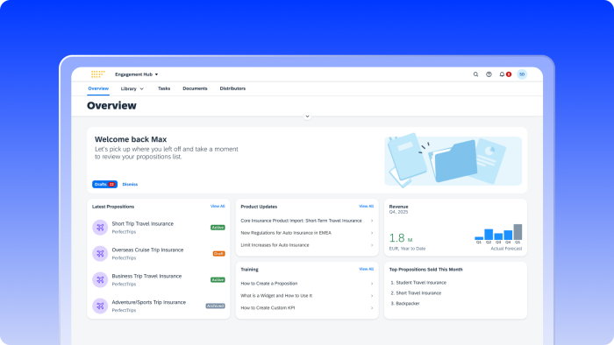Open Overseas Cruise Trip Insurance proposition
614x345 pixels.
(147, 250)
